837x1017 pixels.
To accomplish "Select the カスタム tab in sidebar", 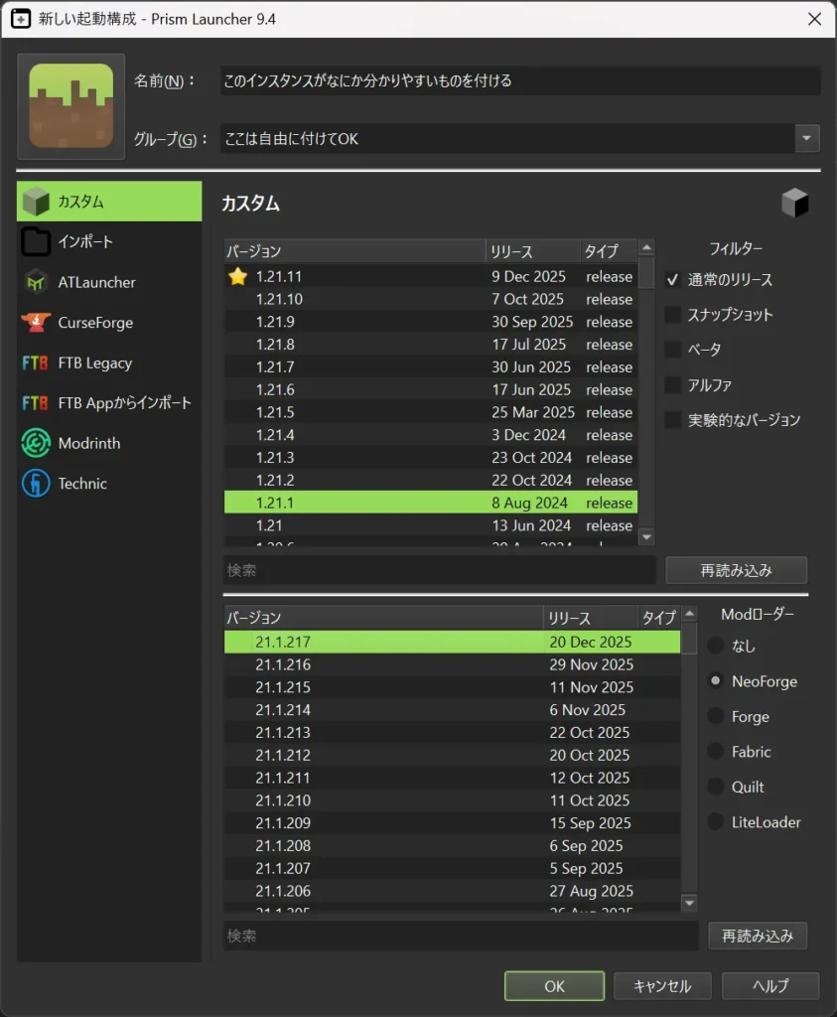I will [x=109, y=202].
